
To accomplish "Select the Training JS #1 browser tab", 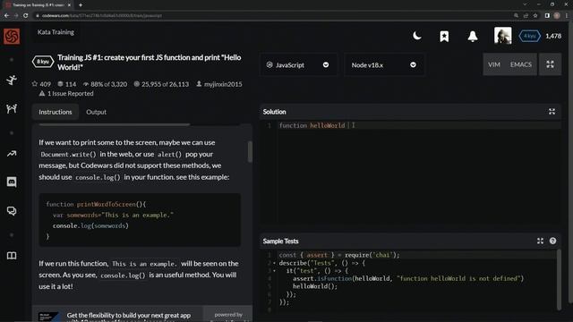I will click(37, 5).
